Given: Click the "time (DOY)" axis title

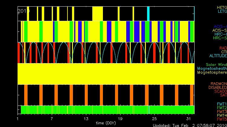Looking at the screenshot, I should (x=105, y=123).
